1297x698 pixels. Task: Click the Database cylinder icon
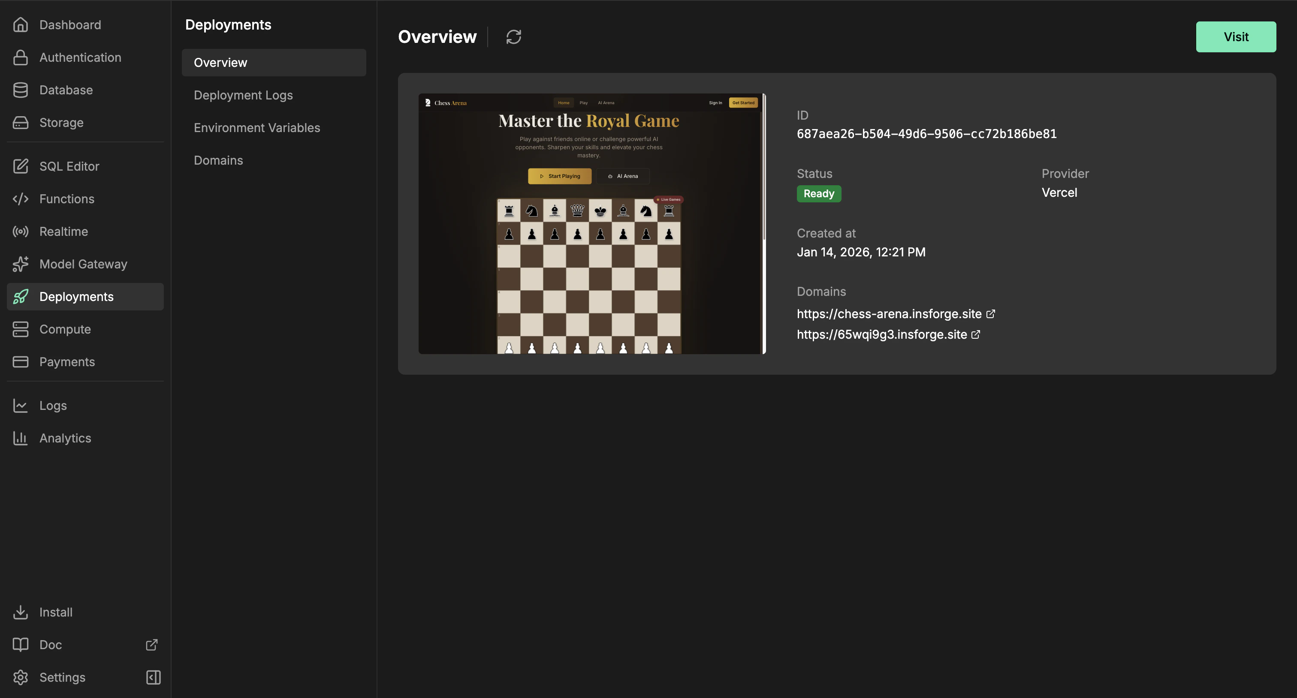(20, 90)
